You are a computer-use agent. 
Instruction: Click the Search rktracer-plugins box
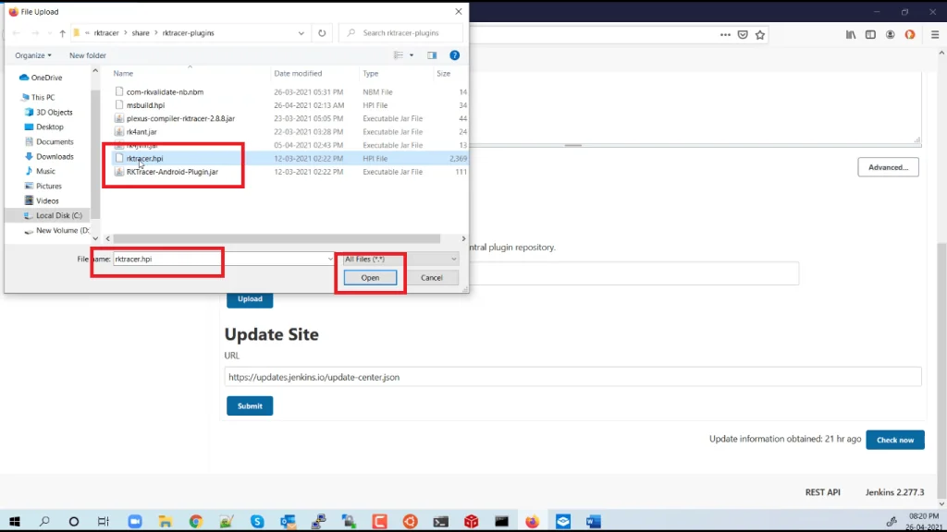tap(401, 33)
